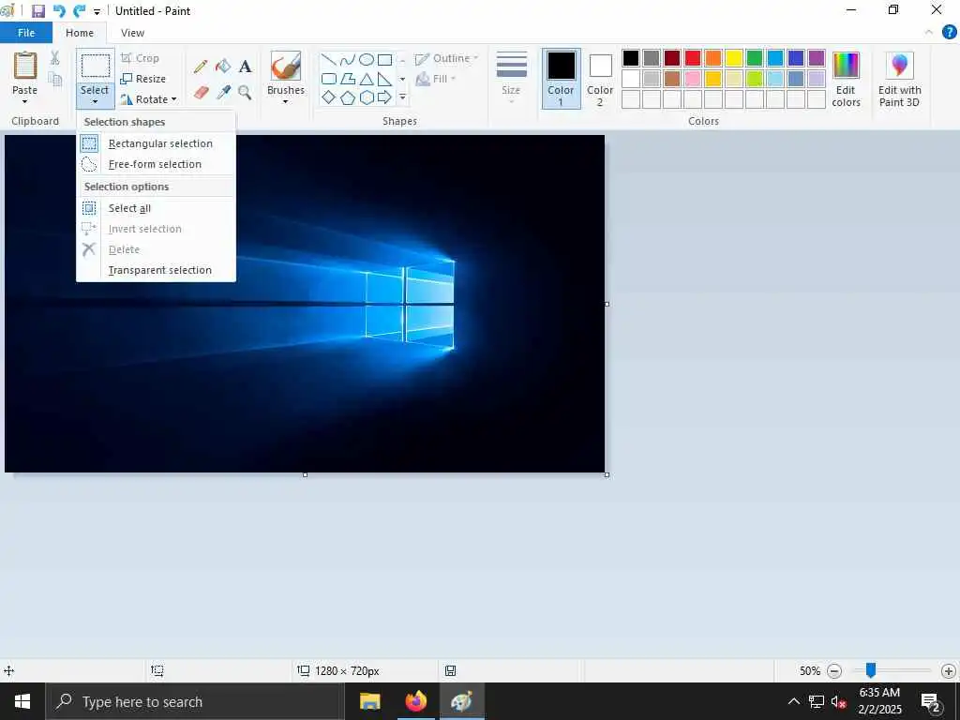This screenshot has height=720, width=960.
Task: Open Firefox from taskbar
Action: [415, 701]
